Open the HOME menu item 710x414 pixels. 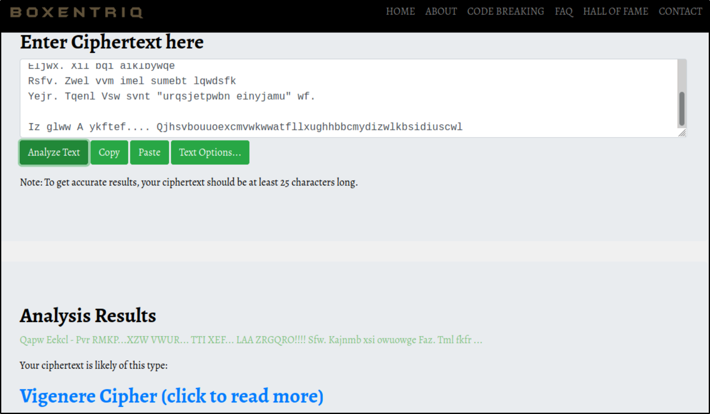click(401, 12)
